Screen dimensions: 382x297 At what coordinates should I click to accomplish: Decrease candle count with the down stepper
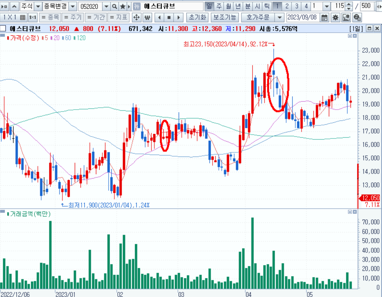(349, 8)
